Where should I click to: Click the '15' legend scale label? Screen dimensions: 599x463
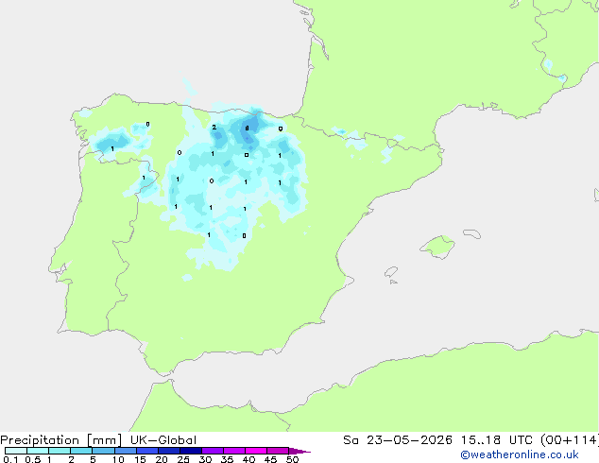[x=140, y=459]
